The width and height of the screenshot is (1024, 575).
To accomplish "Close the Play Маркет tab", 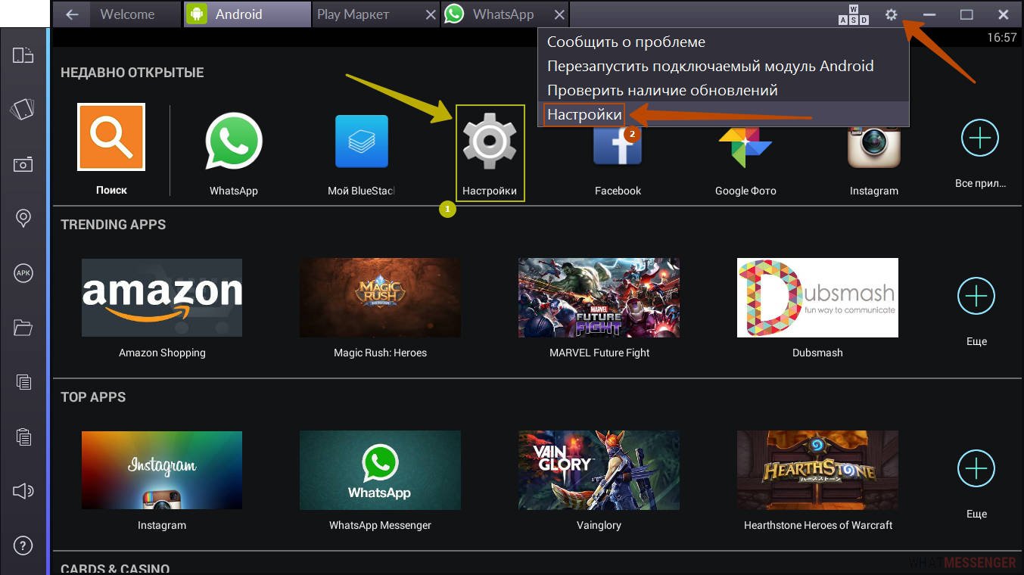I will 430,14.
